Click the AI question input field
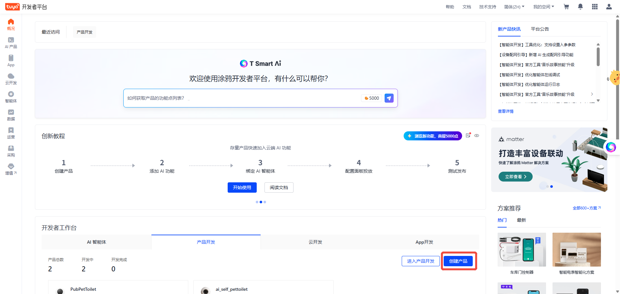This screenshot has width=620, height=294. tap(242, 98)
